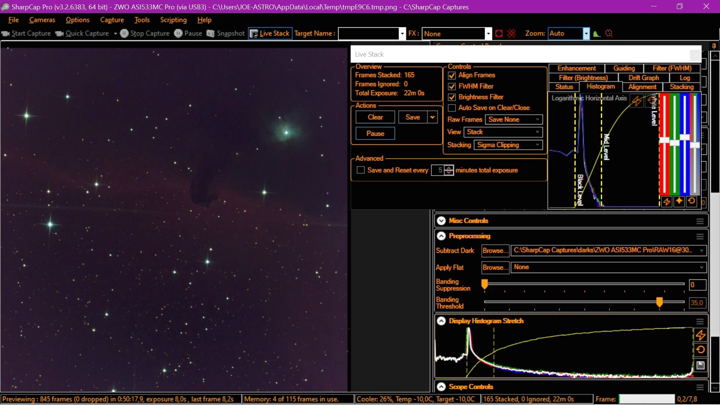Click the Live Stack histogram reset icon
The image size is (720, 405).
click(x=692, y=201)
